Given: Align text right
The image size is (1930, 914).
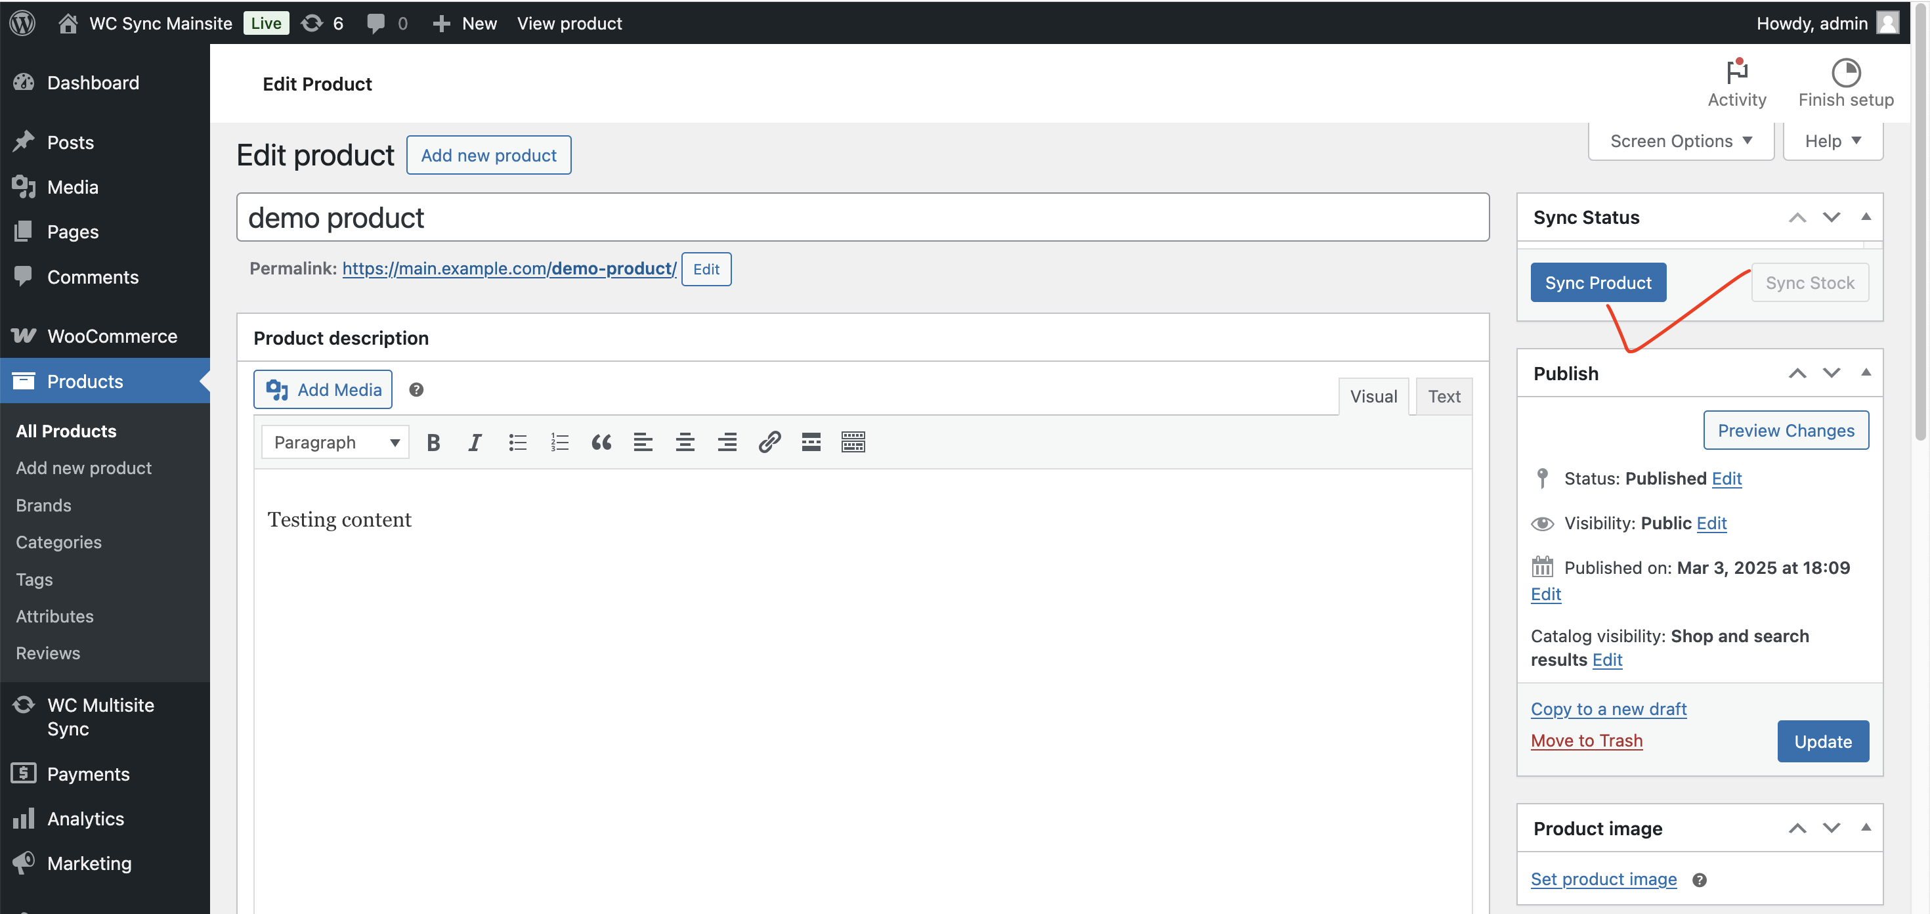Looking at the screenshot, I should coord(727,442).
